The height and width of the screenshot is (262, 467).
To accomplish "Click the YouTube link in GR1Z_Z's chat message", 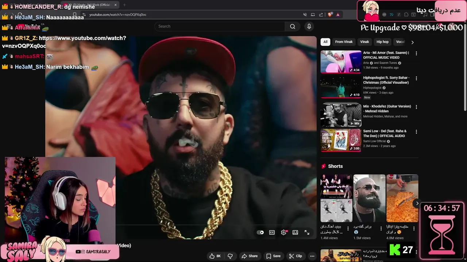I will coord(64,42).
